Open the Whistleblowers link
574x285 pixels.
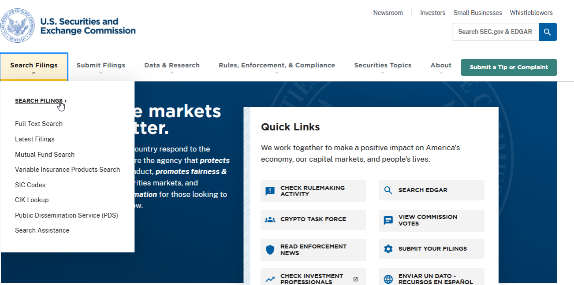pyautogui.click(x=531, y=13)
